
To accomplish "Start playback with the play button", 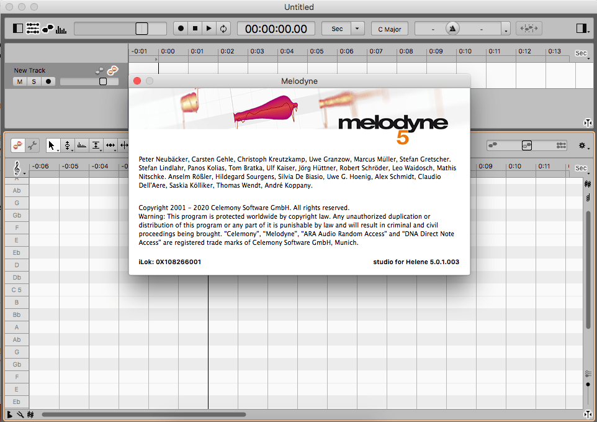I will tap(209, 28).
